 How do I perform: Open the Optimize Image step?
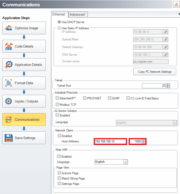pos(24,28)
